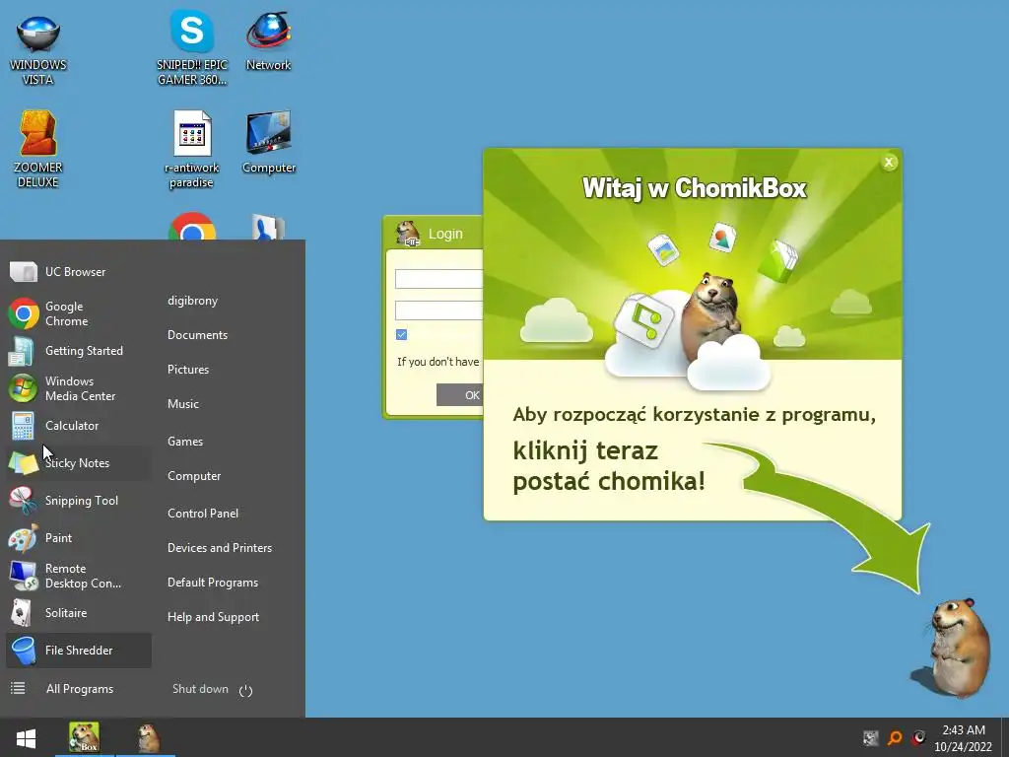Viewport: 1009px width, 757px height.
Task: Click the power icon next to Shut down
Action: [245, 691]
